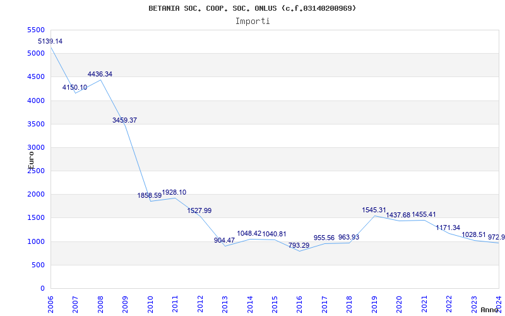Select the data label 1437.68
The height and width of the screenshot is (316, 505).
click(398, 215)
